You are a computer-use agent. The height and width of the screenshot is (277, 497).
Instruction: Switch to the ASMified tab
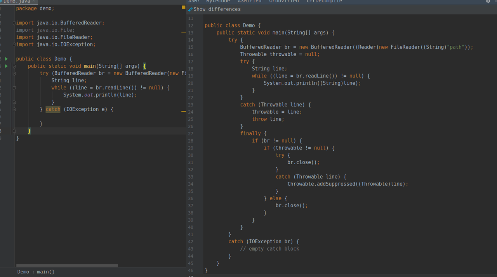250,2
